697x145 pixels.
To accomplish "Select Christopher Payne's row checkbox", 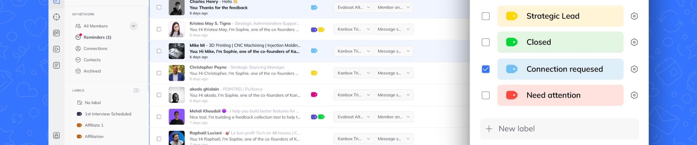I will pyautogui.click(x=159, y=73).
